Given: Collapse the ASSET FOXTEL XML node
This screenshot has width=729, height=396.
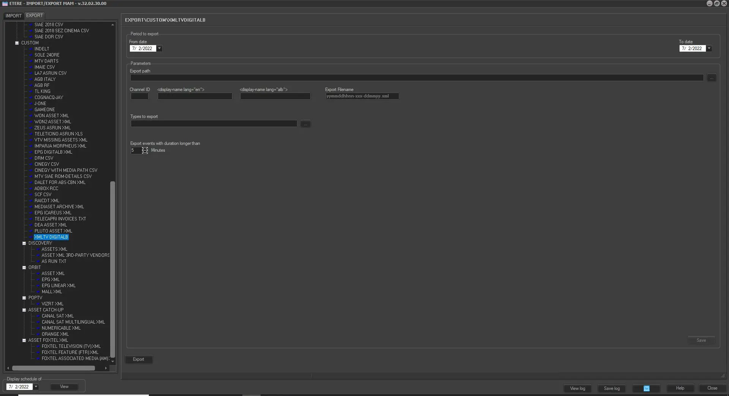Looking at the screenshot, I should tap(24, 340).
